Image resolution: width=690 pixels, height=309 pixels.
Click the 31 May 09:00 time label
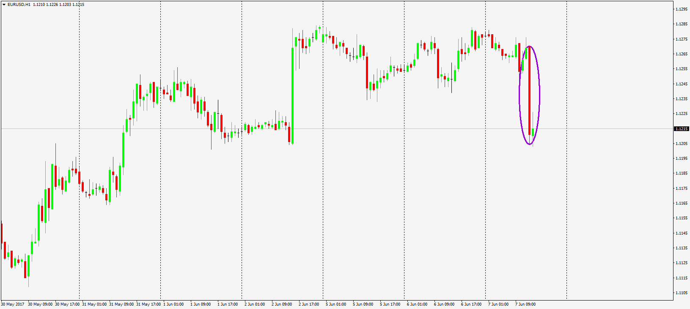(121, 304)
